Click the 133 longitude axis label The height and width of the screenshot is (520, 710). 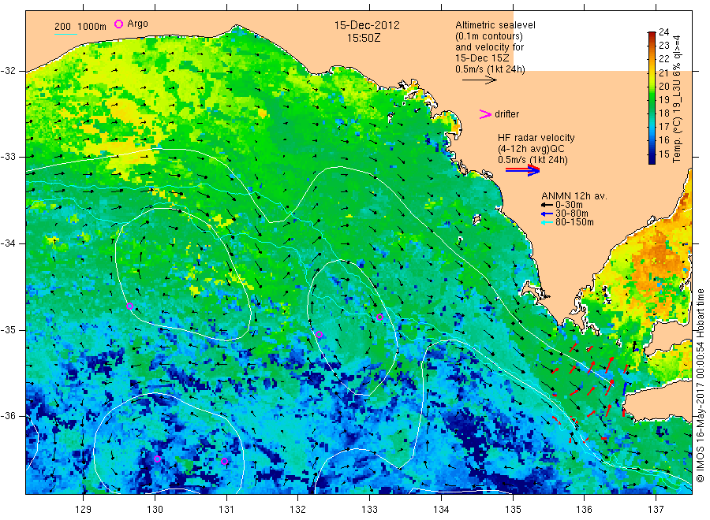[369, 510]
